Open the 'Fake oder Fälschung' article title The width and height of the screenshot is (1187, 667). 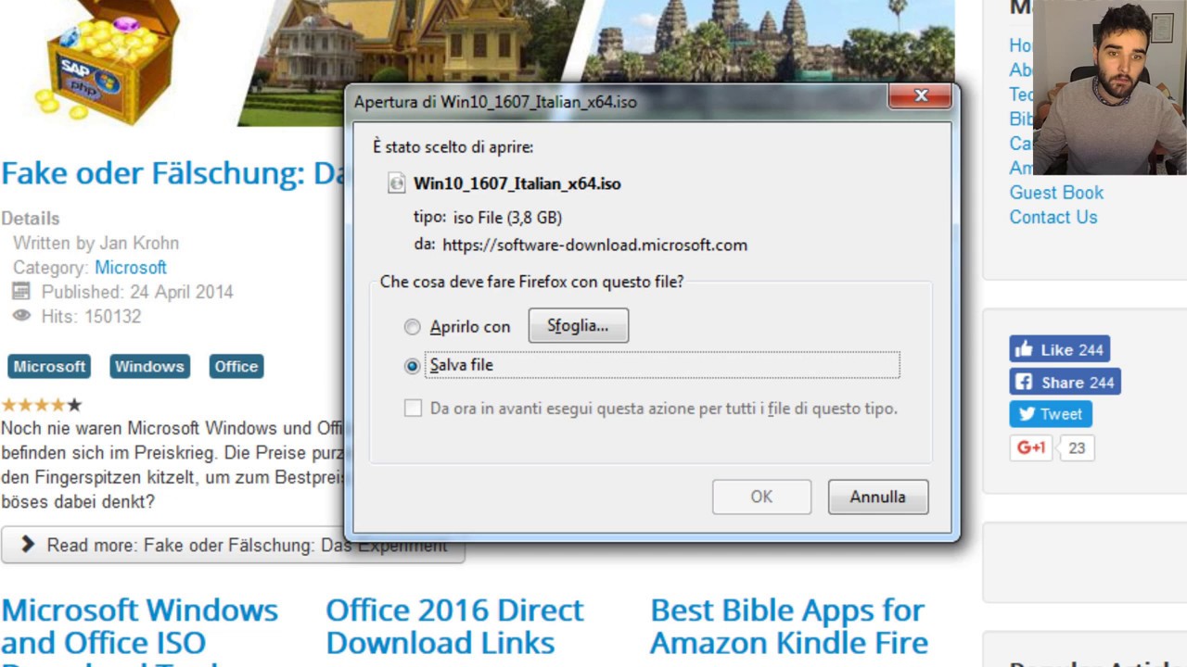click(172, 173)
